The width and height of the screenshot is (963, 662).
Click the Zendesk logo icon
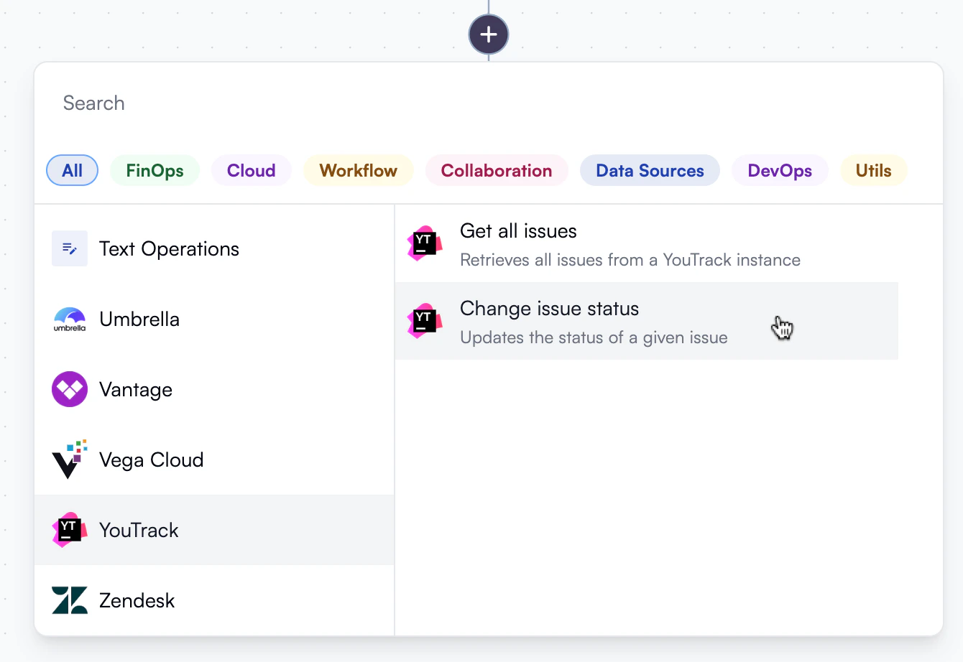(69, 600)
